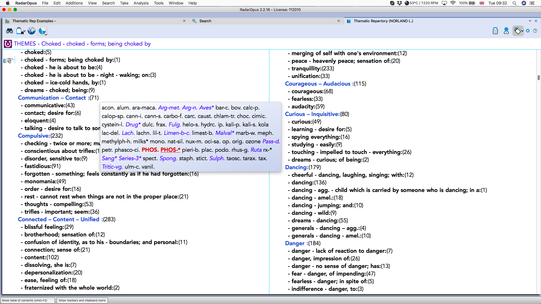Open the Tools menu

(x=159, y=3)
